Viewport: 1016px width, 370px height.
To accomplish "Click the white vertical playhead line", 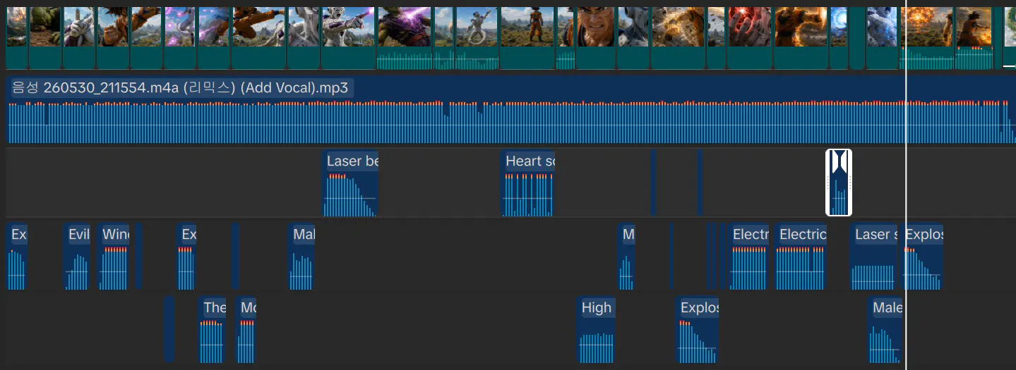I will coord(906,185).
